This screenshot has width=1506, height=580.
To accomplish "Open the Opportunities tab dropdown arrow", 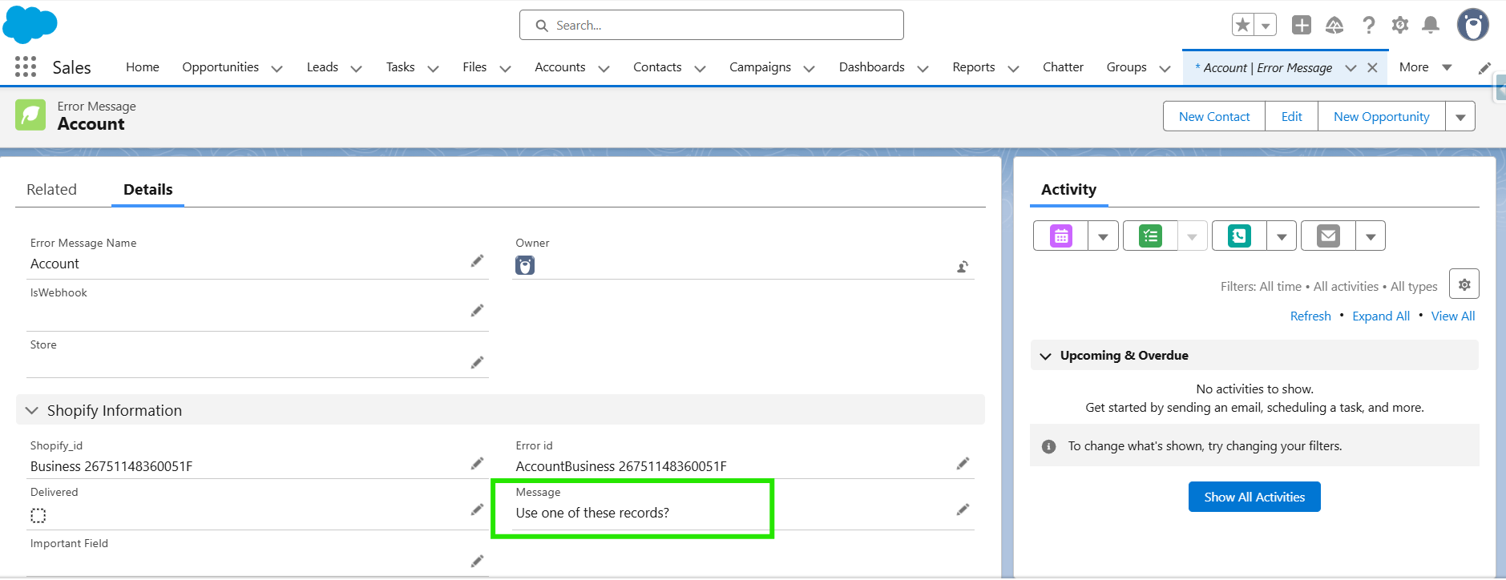I will pos(277,68).
